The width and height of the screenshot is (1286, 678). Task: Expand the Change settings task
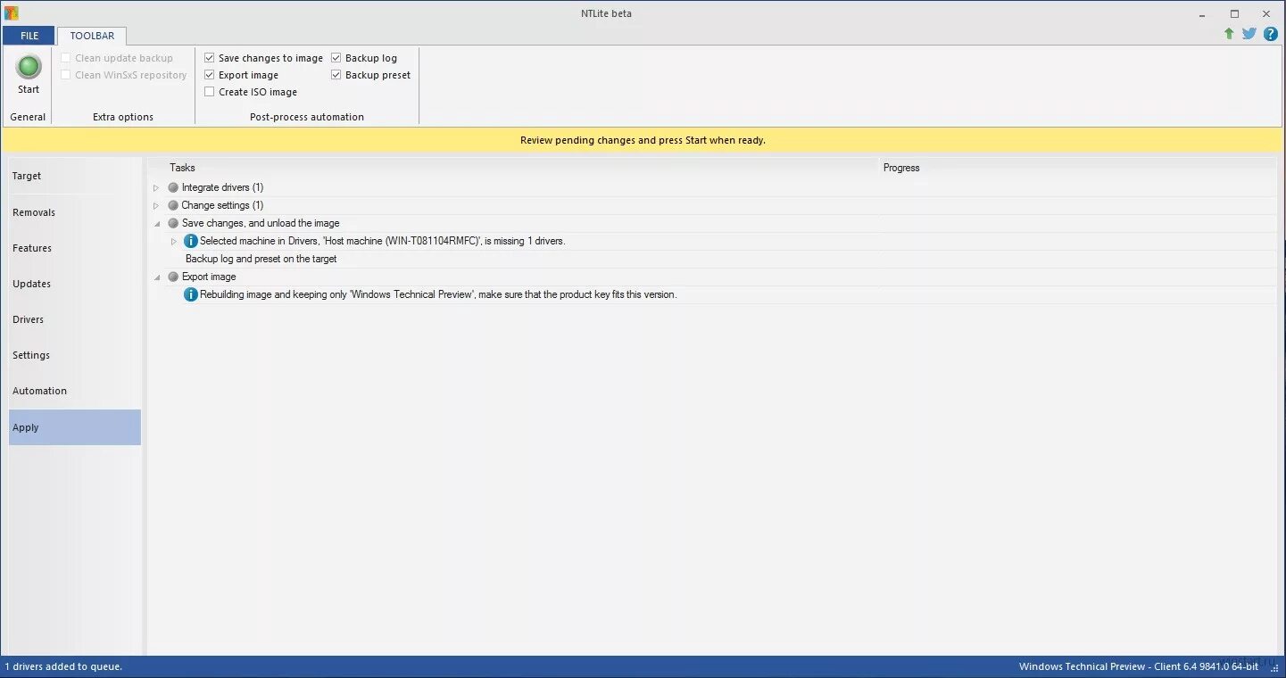coord(156,205)
